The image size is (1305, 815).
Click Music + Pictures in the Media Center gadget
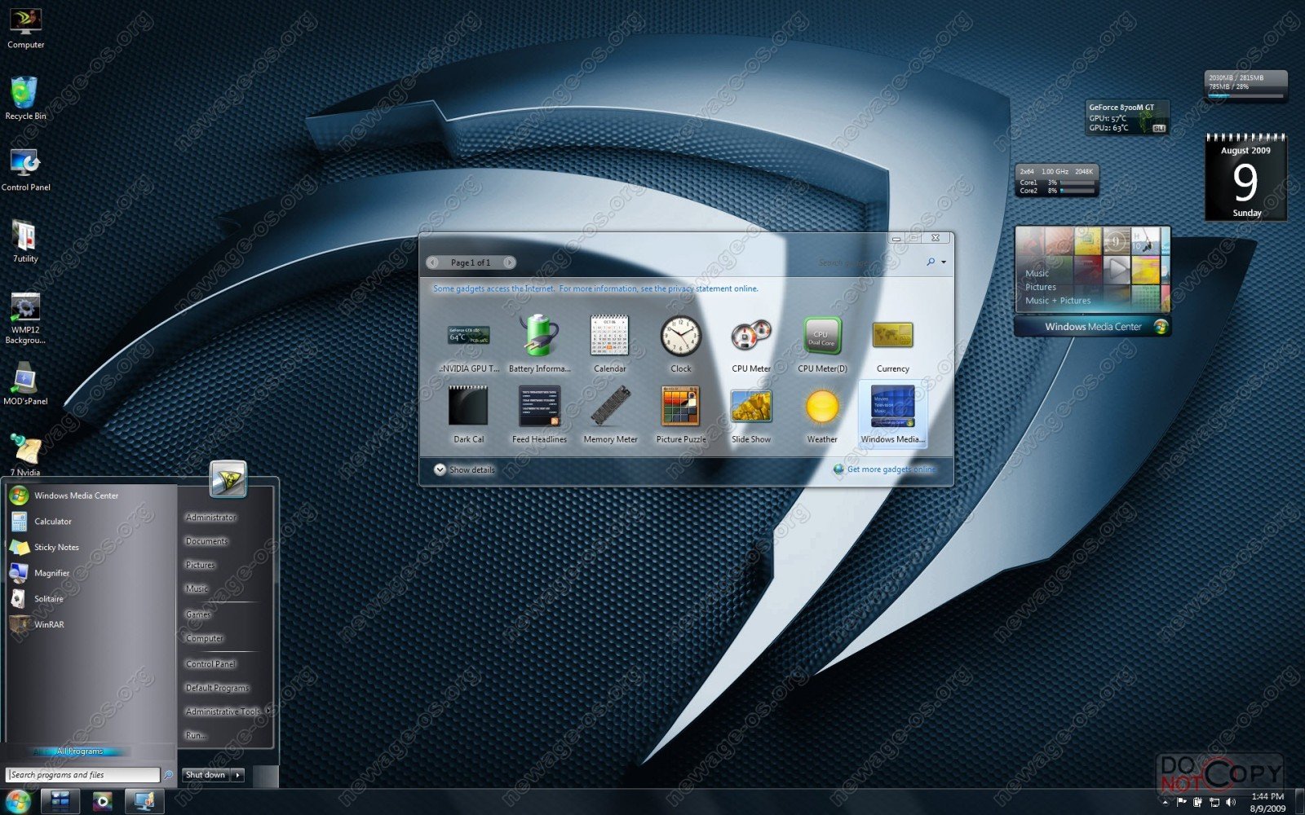point(1058,301)
